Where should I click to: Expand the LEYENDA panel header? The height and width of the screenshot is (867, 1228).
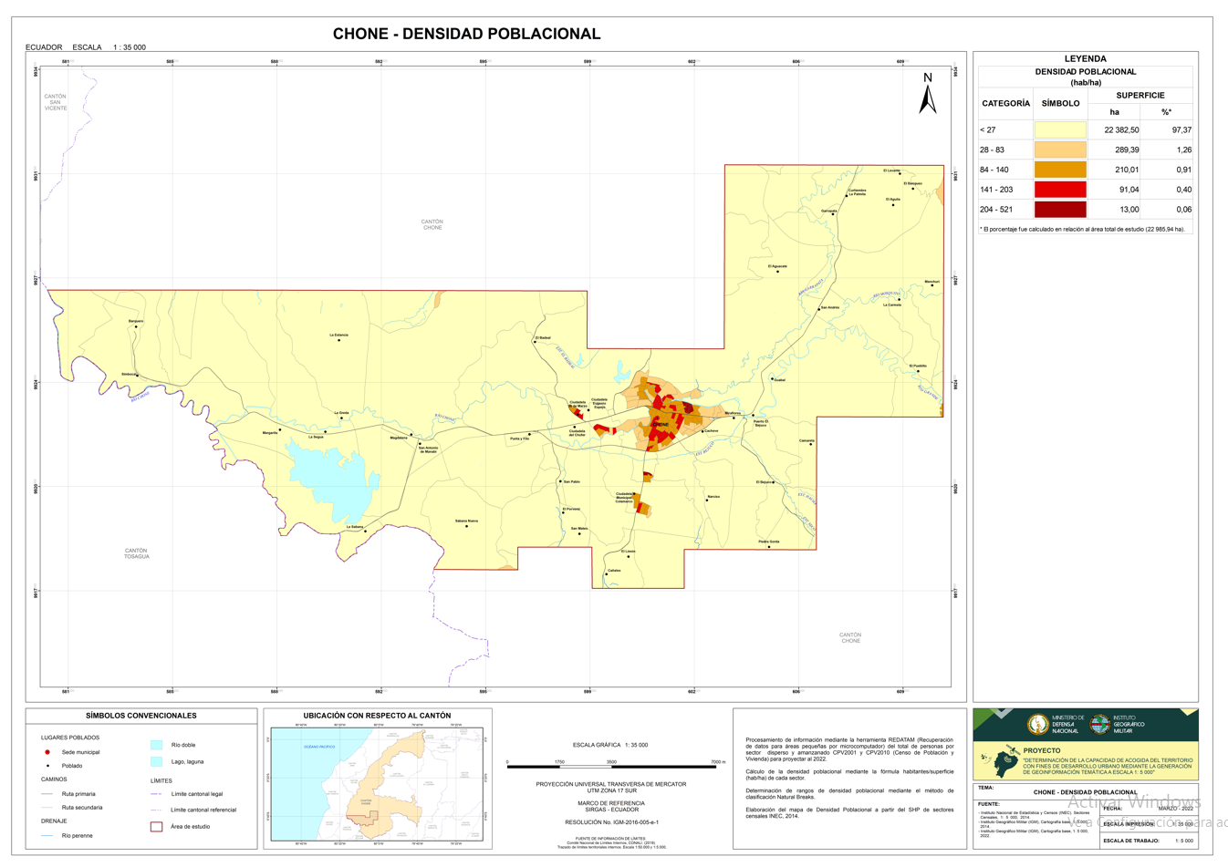click(1085, 58)
